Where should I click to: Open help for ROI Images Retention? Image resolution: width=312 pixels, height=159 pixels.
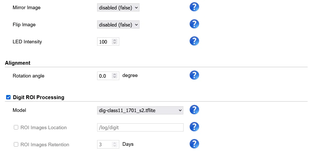tap(194, 144)
